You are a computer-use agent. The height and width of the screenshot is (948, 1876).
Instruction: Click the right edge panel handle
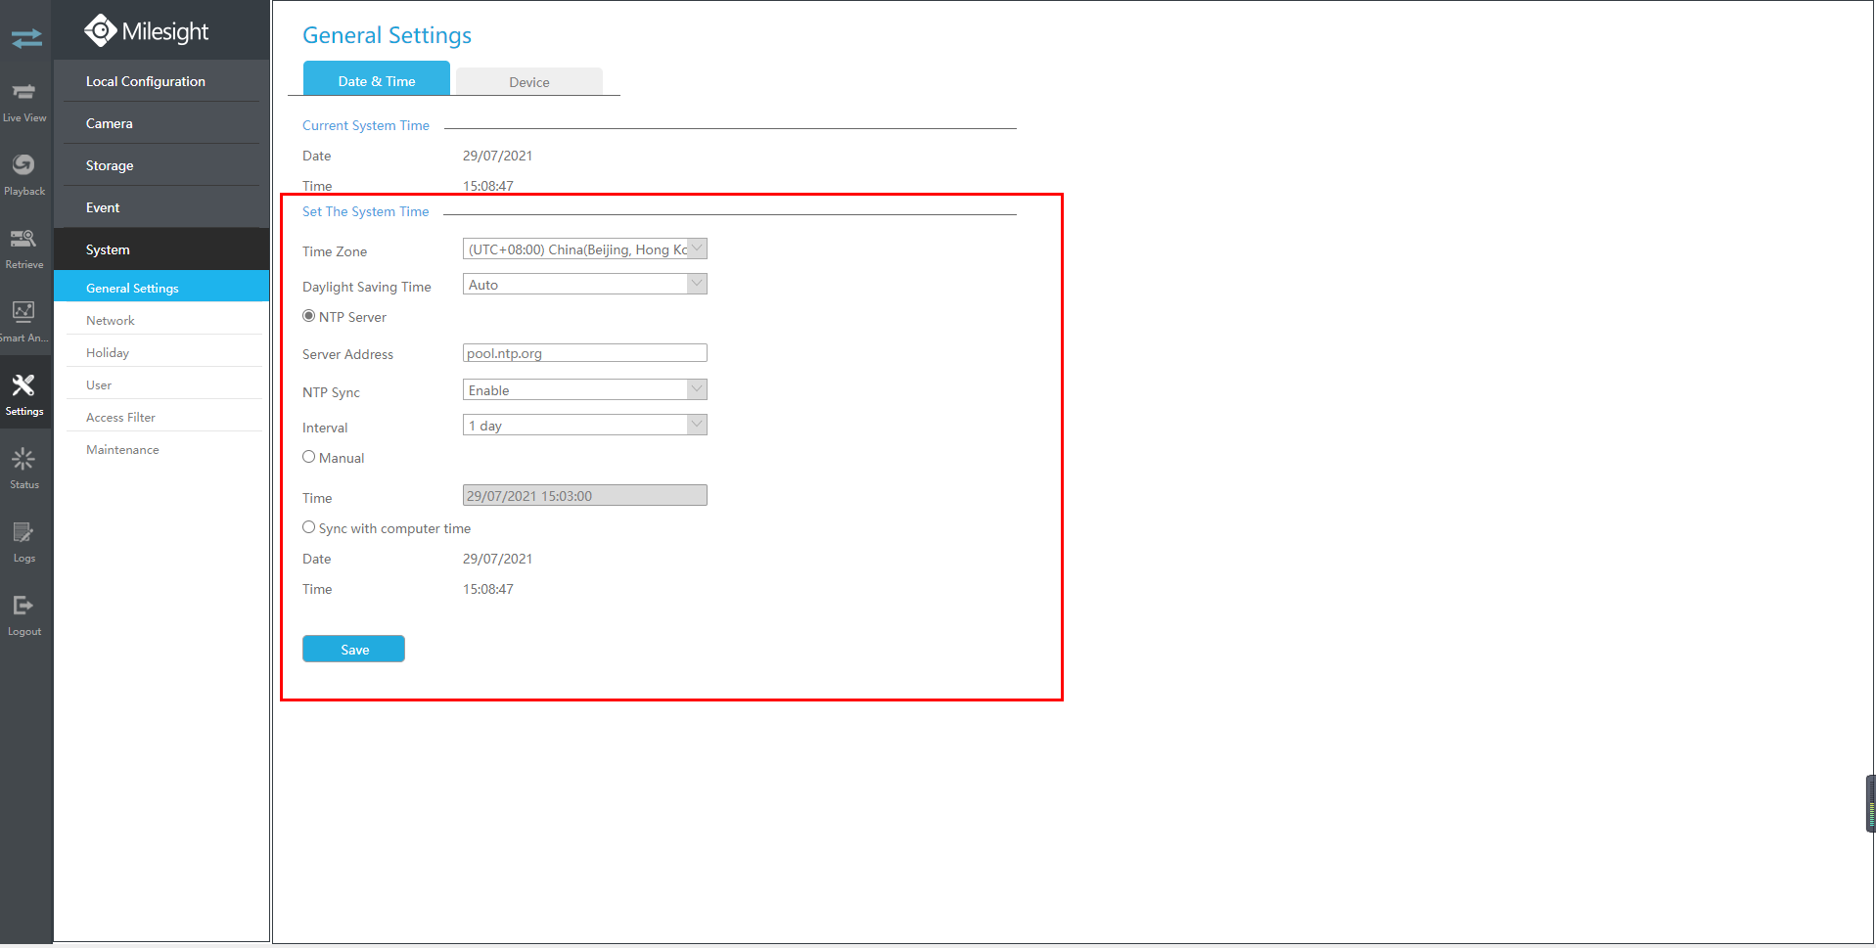click(x=1870, y=803)
